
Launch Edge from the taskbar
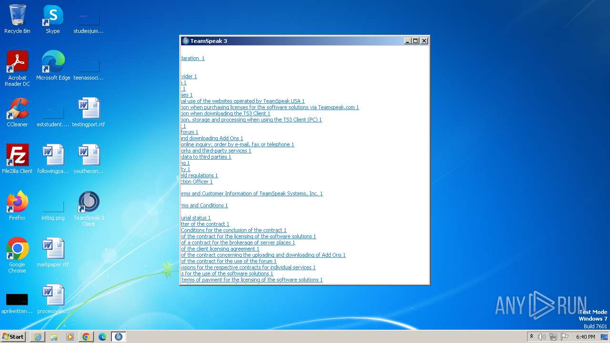click(x=102, y=337)
